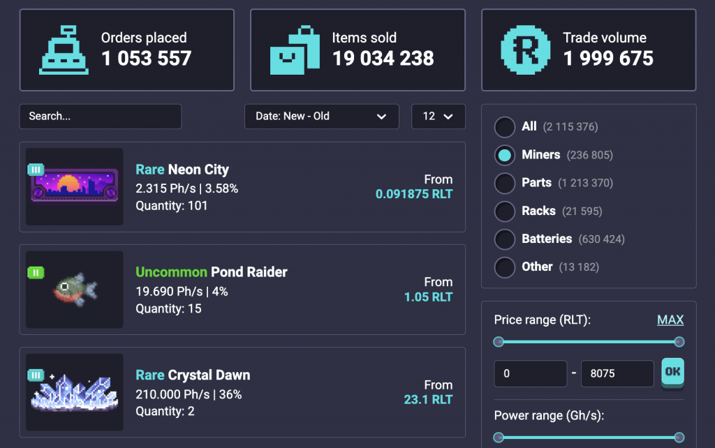
Task: Click the 23.1 RLT price
Action: (x=428, y=400)
